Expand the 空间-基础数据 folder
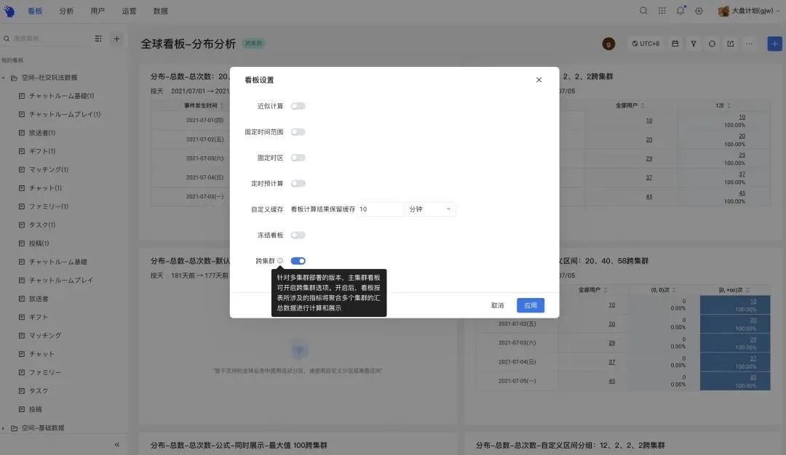 [4, 428]
